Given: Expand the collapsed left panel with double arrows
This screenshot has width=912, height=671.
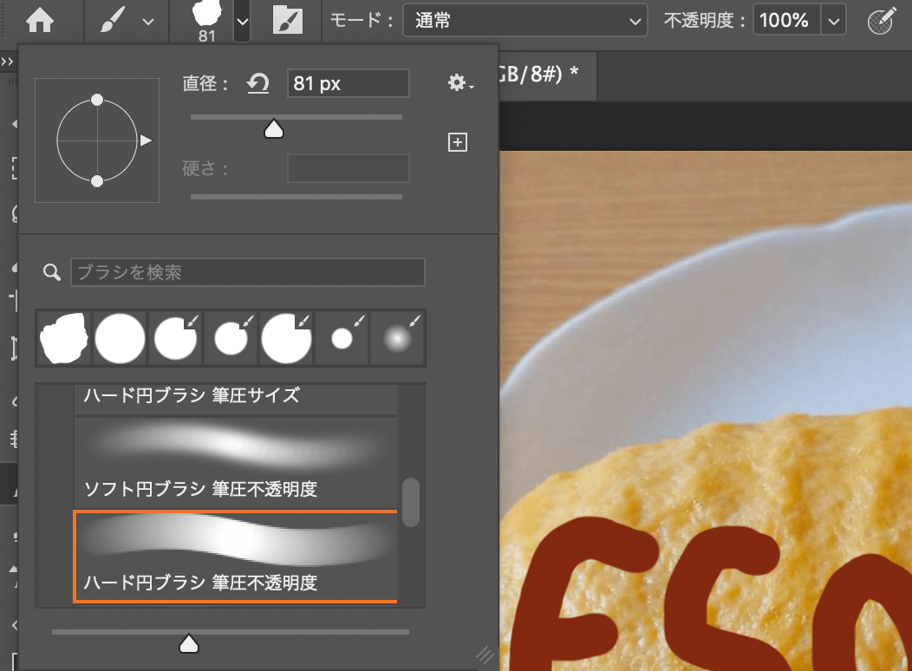Looking at the screenshot, I should (9, 62).
